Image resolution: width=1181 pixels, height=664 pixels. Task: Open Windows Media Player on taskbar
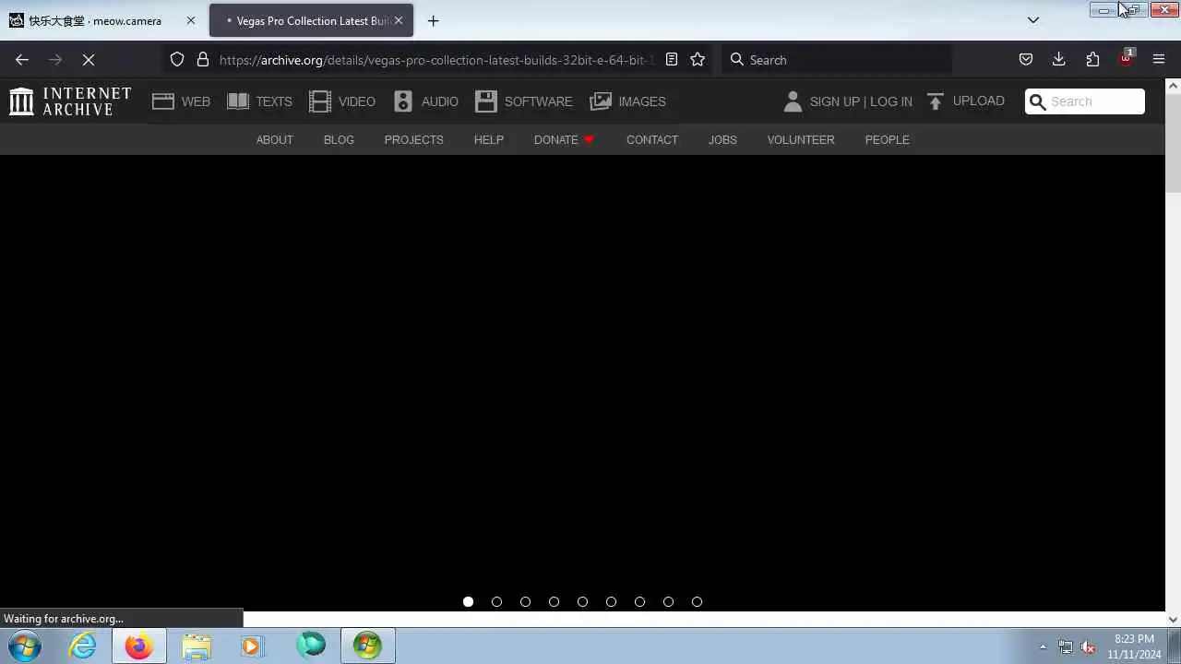coord(252,646)
